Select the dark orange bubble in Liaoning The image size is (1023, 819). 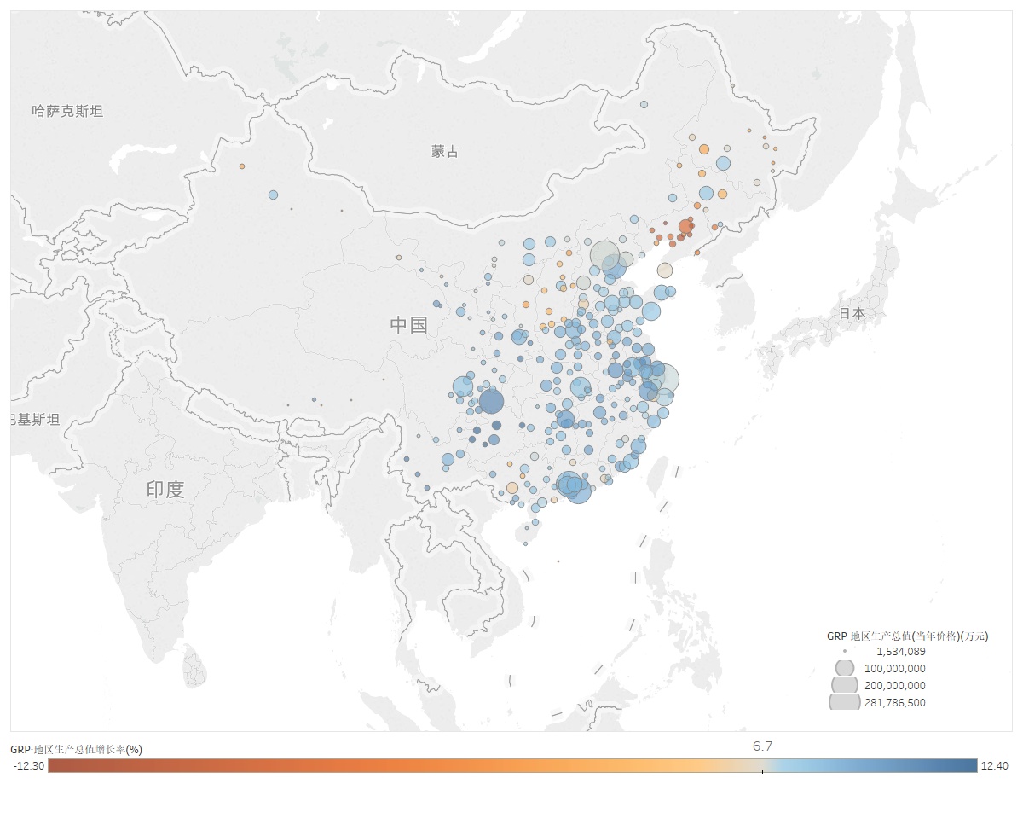pyautogui.click(x=685, y=226)
